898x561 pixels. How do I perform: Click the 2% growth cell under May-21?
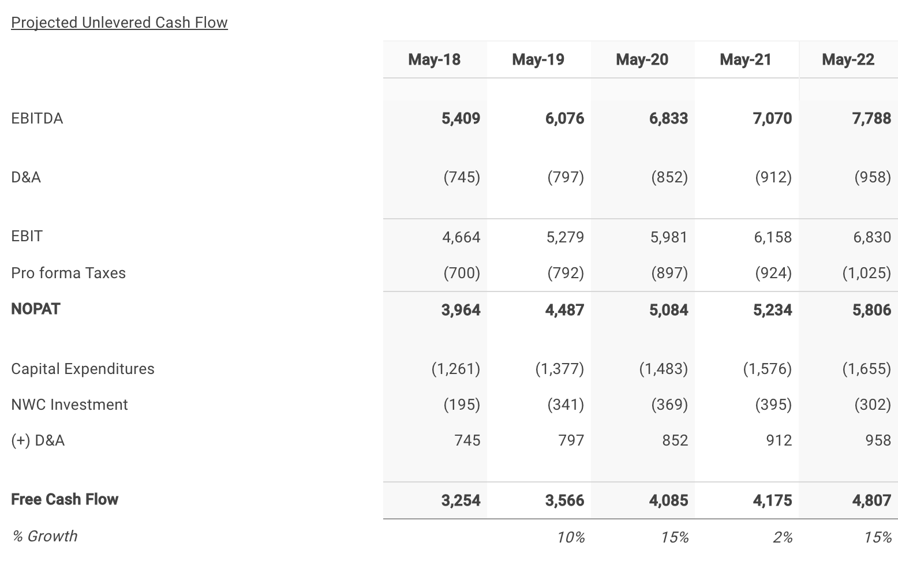point(783,537)
